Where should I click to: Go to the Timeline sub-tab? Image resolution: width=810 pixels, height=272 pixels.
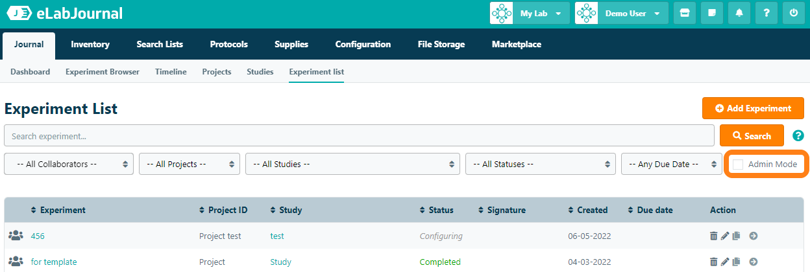coord(171,72)
